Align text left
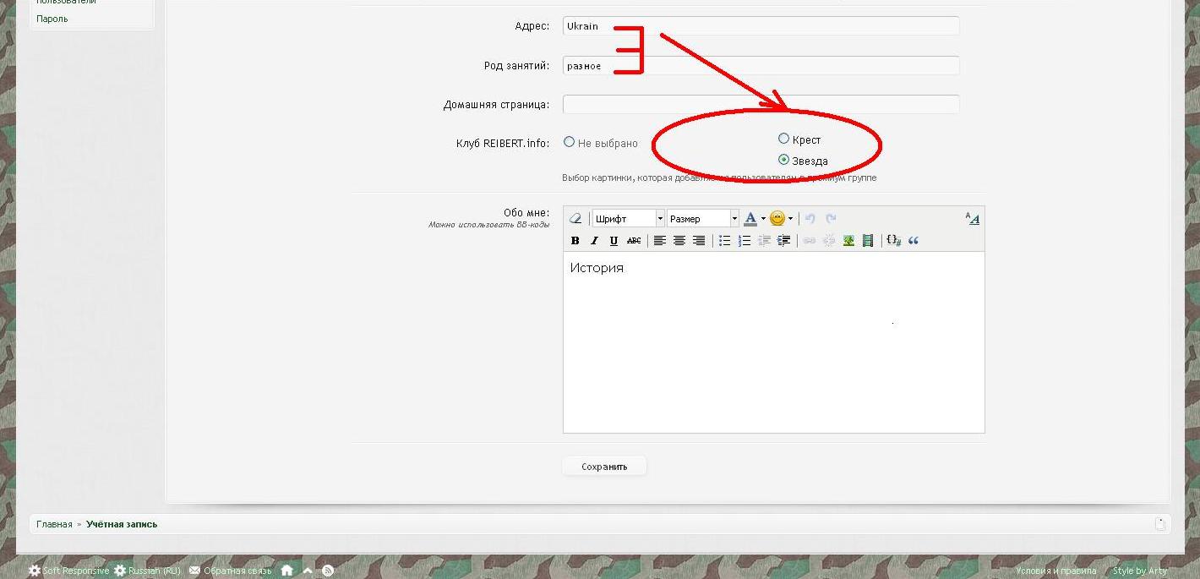Viewport: 1200px width, 579px height. coord(660,241)
